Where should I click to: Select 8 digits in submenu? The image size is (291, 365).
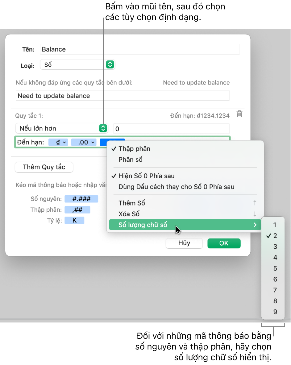(273, 301)
